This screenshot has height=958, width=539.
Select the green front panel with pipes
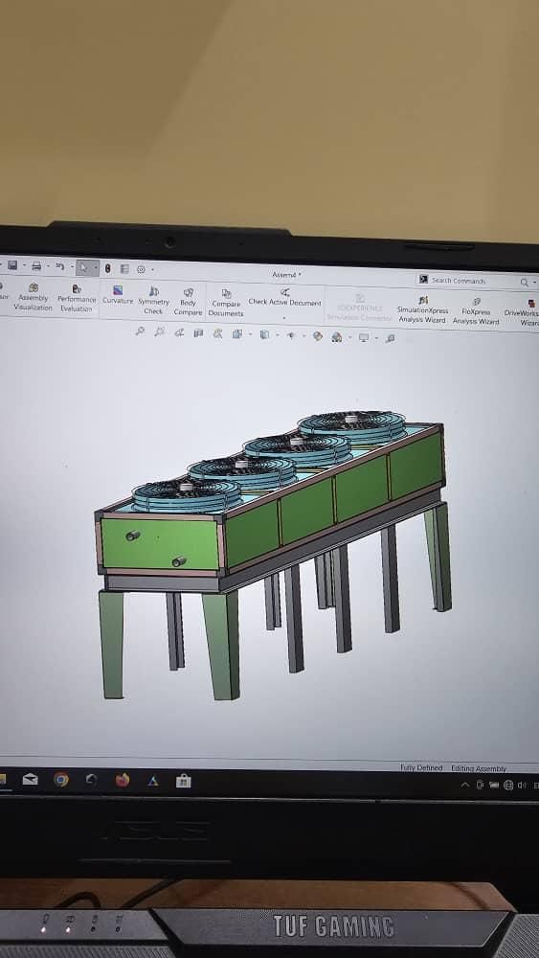160,544
